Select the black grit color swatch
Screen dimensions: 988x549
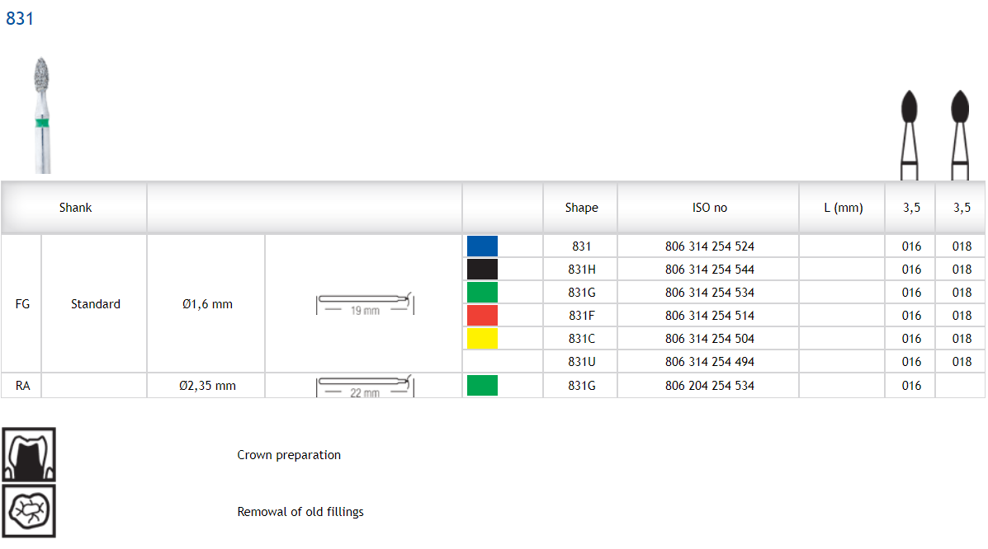[x=482, y=270]
